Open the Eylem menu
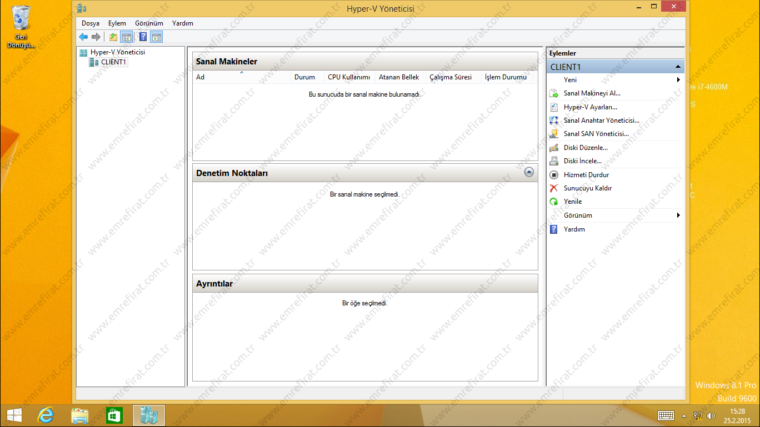The width and height of the screenshot is (760, 427). (x=117, y=23)
